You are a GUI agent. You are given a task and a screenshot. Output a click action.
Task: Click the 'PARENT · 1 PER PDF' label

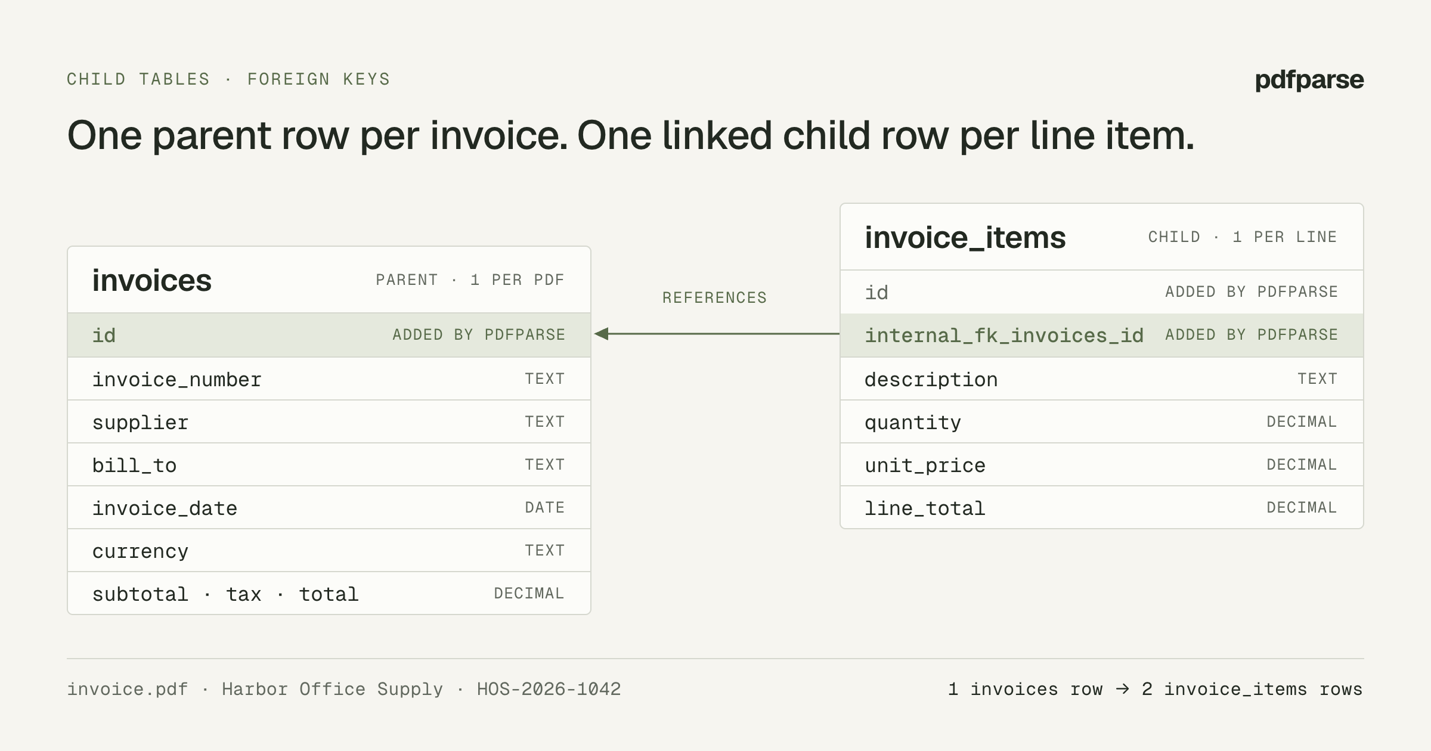coord(470,280)
